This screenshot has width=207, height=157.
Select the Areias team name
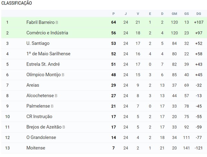[x=33, y=85]
